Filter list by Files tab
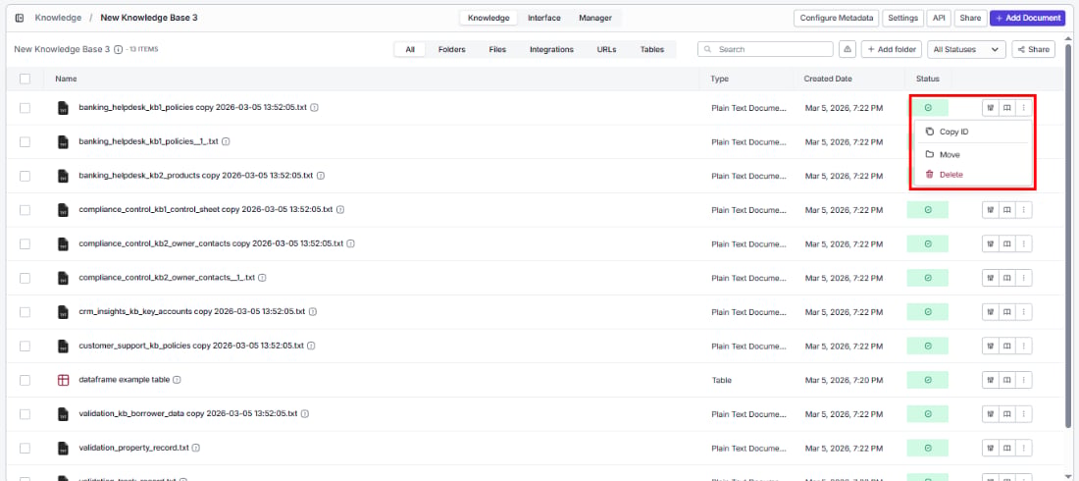 pyautogui.click(x=497, y=50)
